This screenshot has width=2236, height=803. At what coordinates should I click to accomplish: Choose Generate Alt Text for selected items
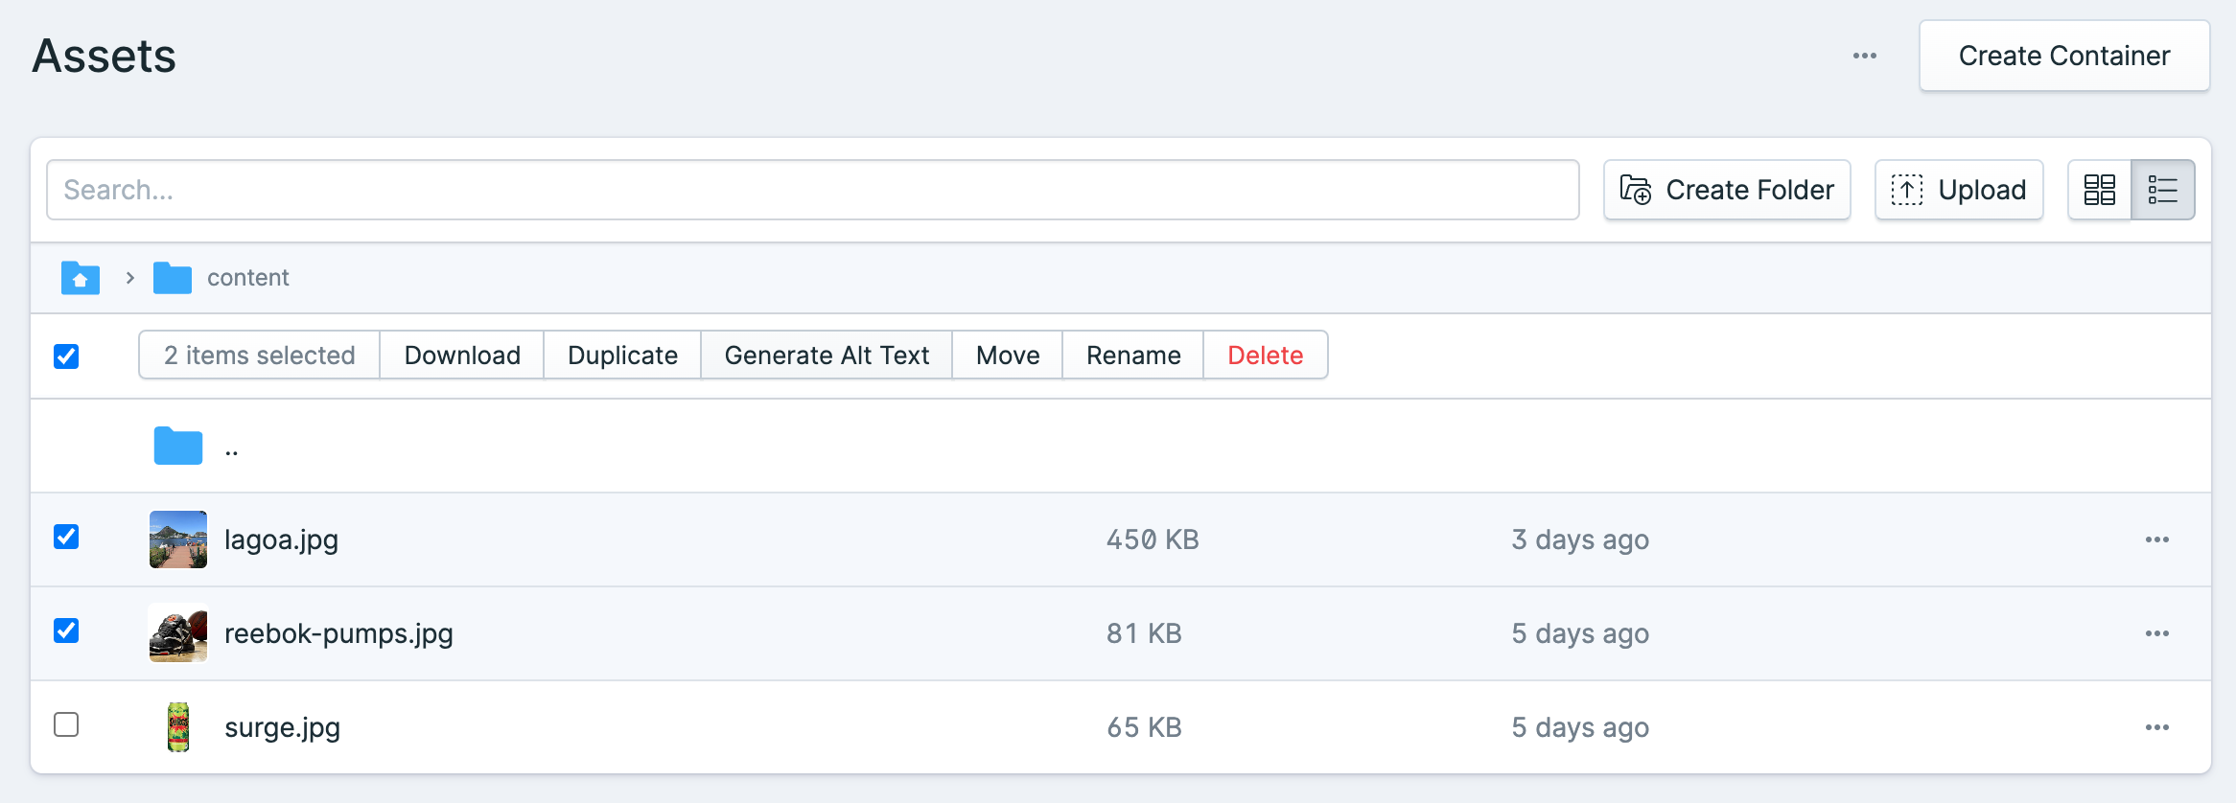point(827,356)
